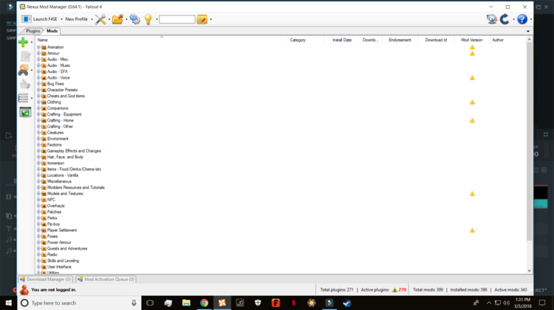Viewport: 554px width, 310px height.
Task: Expand the Animation category
Action: point(39,47)
